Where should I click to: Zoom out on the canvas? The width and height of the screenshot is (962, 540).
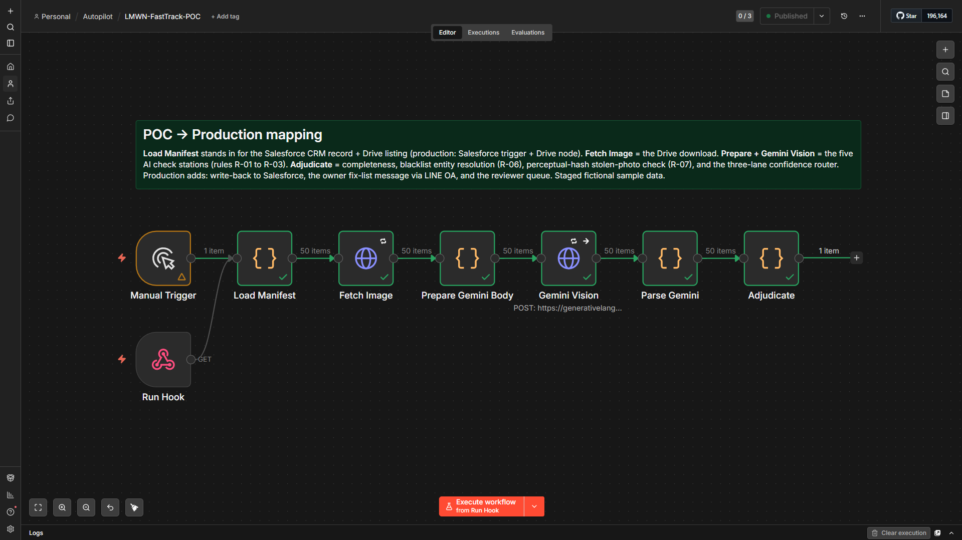86,507
